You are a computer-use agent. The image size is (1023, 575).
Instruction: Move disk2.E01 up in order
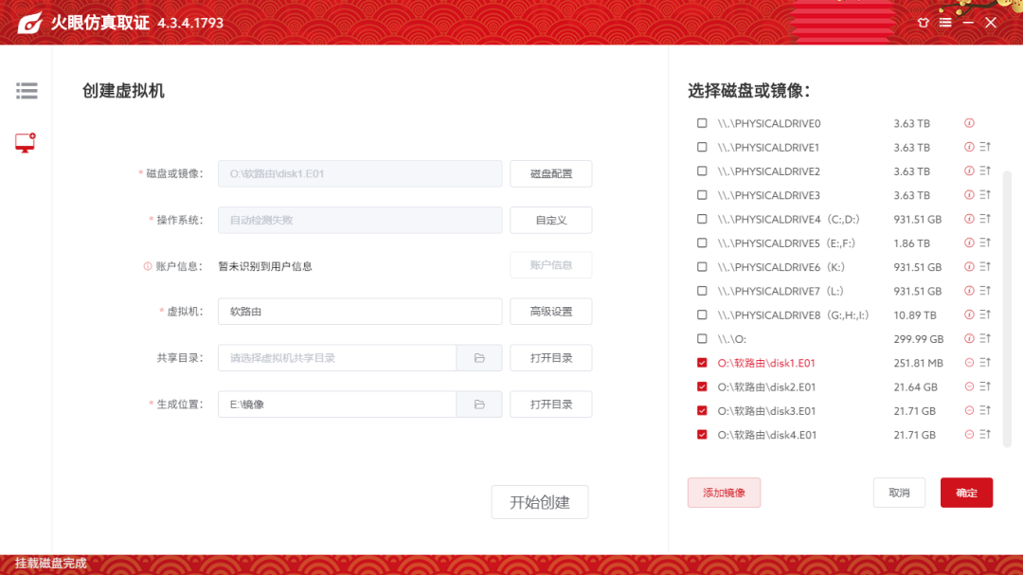point(985,387)
